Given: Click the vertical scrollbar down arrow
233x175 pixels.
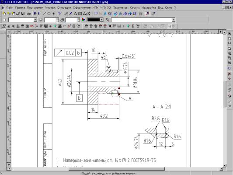Looking at the screenshot, I should click(x=225, y=165).
